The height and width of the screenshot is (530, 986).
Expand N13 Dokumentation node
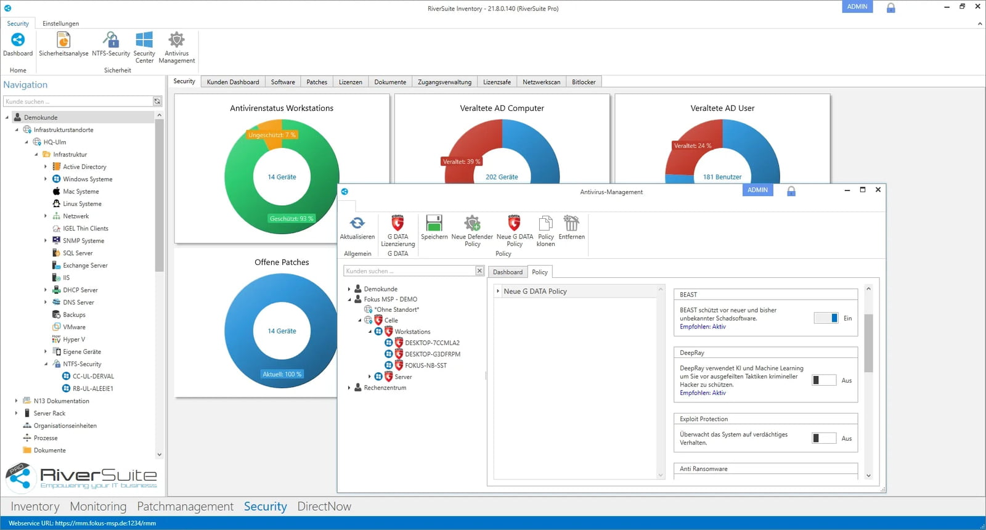click(16, 401)
